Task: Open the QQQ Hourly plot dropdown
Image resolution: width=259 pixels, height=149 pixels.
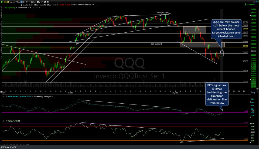Action: 16,8
